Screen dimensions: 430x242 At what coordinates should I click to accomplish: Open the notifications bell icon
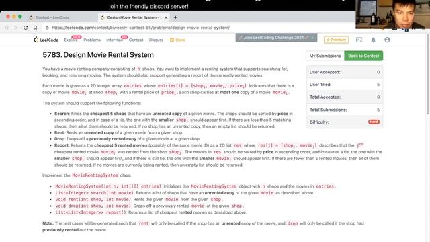374,40
